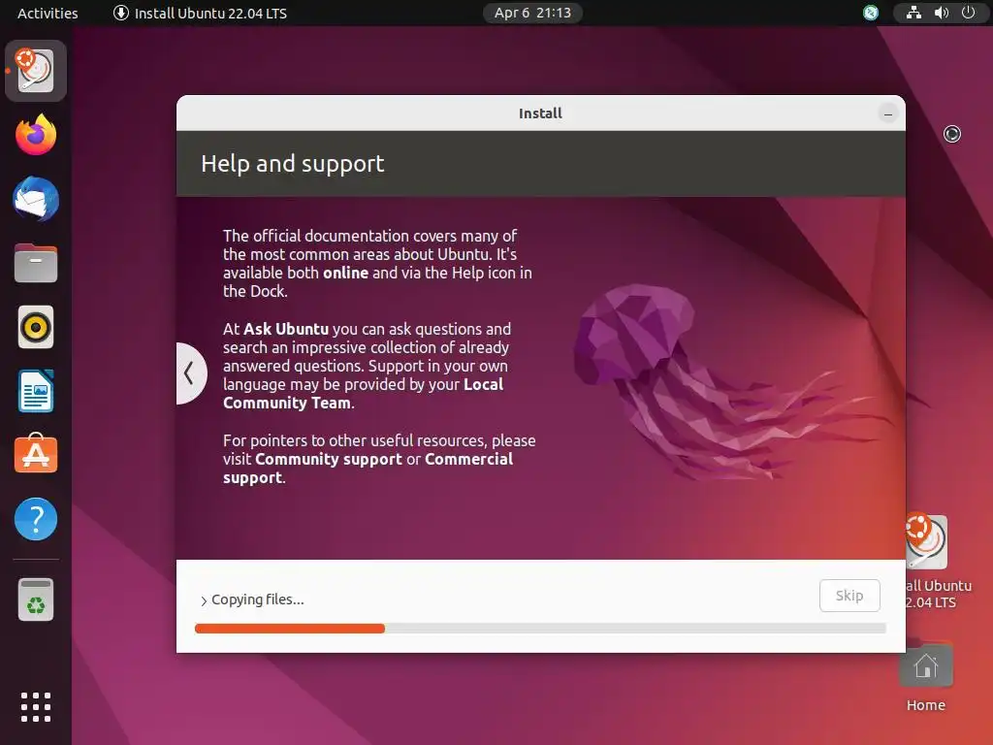
Task: Open the Activities overview
Action: coord(48,13)
